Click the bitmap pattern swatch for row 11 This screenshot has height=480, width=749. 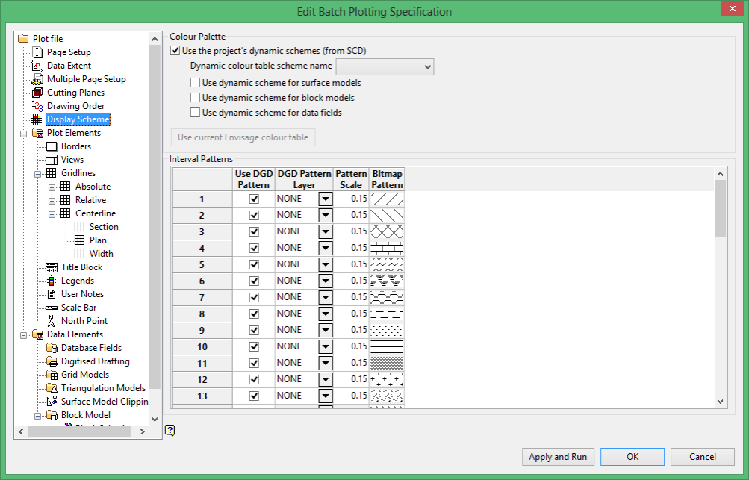point(387,363)
